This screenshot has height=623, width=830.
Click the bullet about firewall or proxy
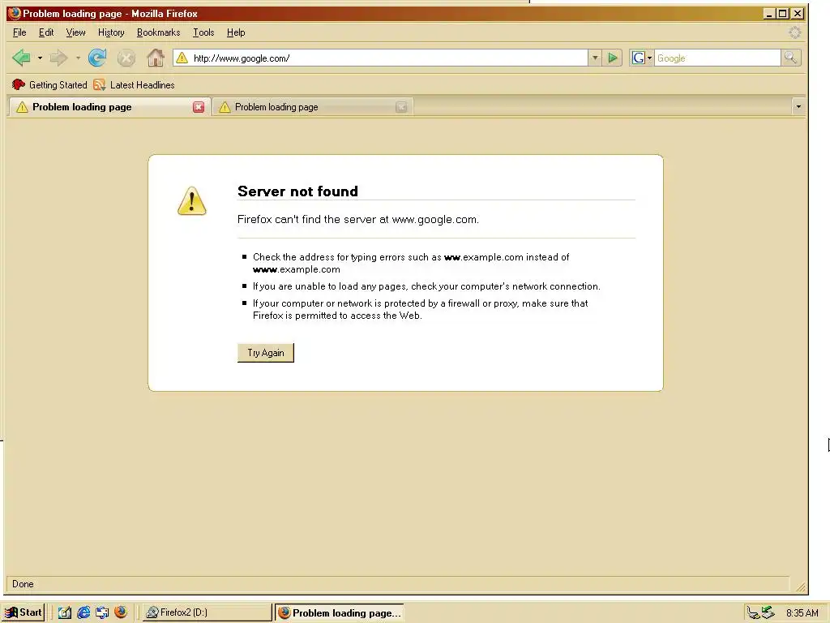coord(421,309)
